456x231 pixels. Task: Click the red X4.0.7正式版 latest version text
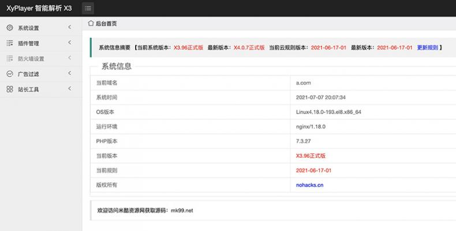pyautogui.click(x=249, y=48)
